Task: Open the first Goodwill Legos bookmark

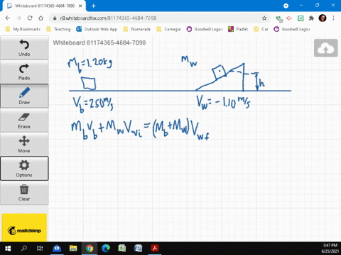Action: point(205,29)
